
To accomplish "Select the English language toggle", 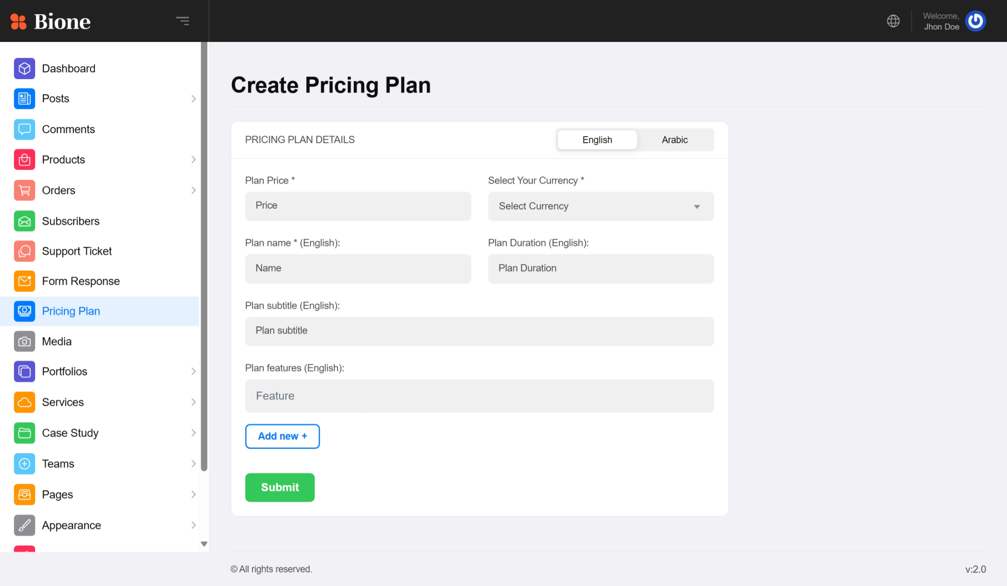I will point(597,140).
